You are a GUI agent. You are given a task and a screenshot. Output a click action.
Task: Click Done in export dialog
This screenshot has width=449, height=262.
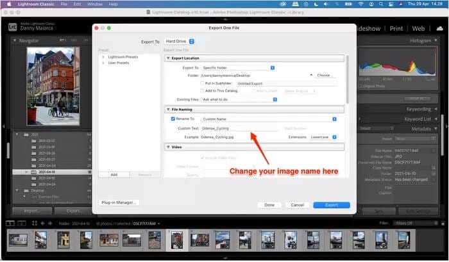click(269, 205)
